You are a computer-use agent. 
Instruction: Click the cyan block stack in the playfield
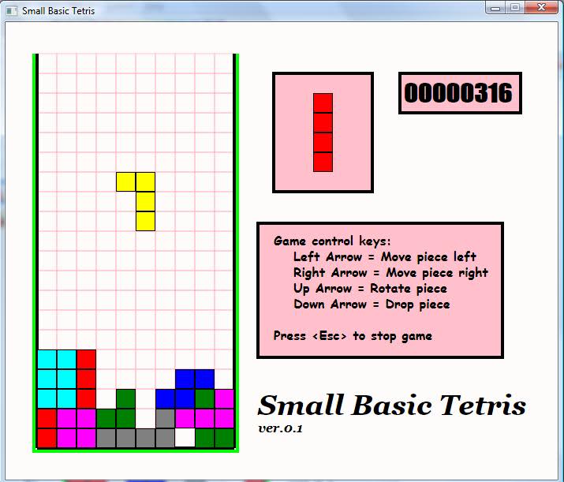point(57,379)
